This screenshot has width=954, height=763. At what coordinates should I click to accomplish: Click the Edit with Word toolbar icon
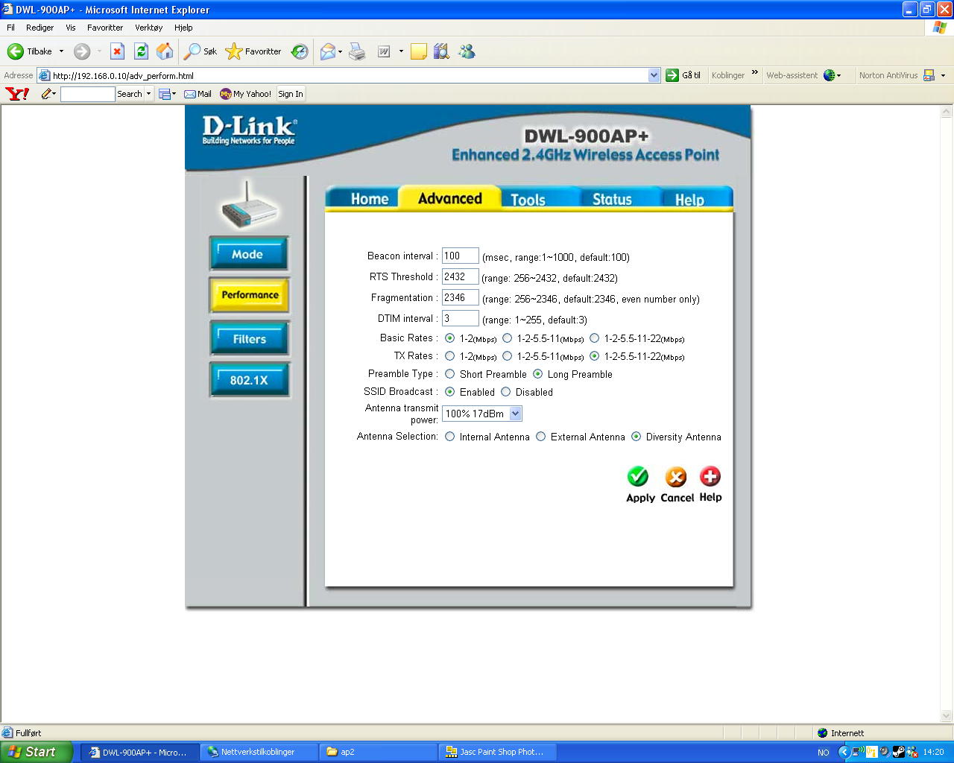click(384, 51)
